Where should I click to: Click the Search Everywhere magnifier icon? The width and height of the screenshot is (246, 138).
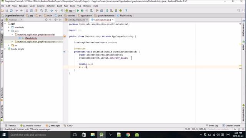(239, 10)
